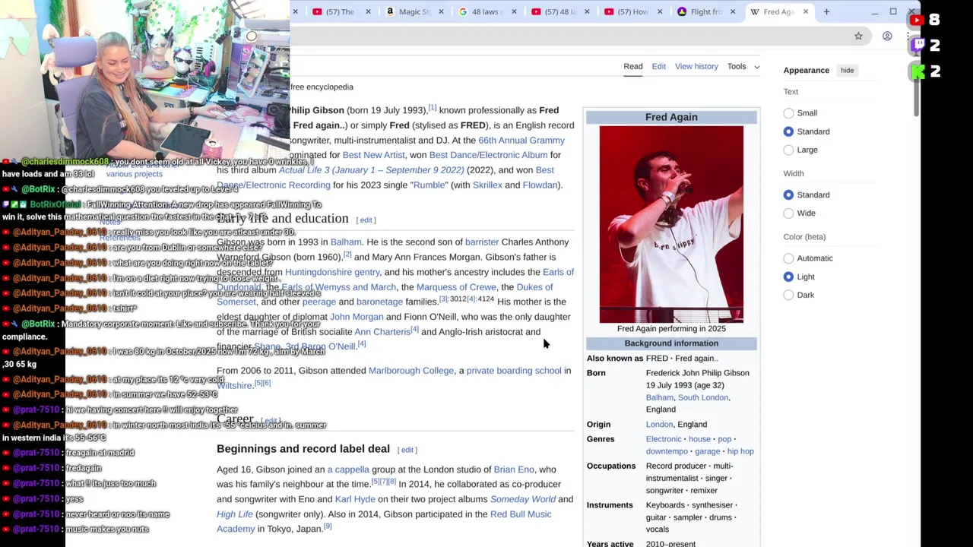Open the Best Dance/Electronic Album link
The height and width of the screenshot is (547, 973).
(488, 155)
